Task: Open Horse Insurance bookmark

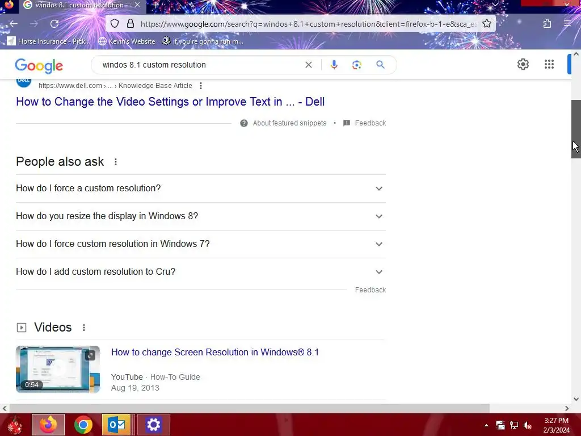Action: [x=49, y=41]
